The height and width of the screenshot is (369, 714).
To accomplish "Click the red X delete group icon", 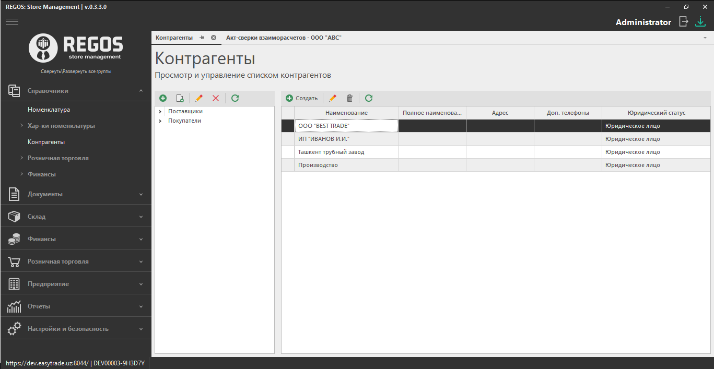I will point(216,98).
